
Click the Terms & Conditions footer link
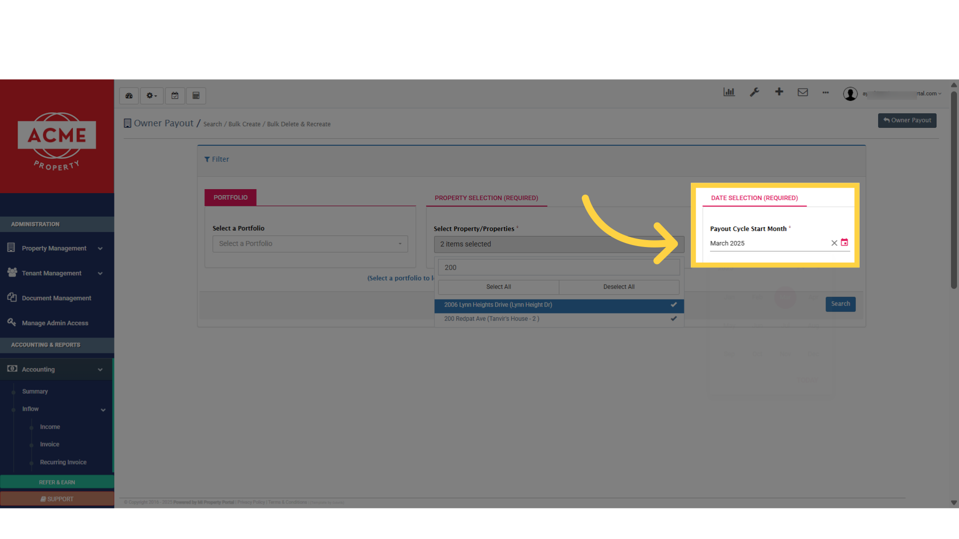coord(287,503)
